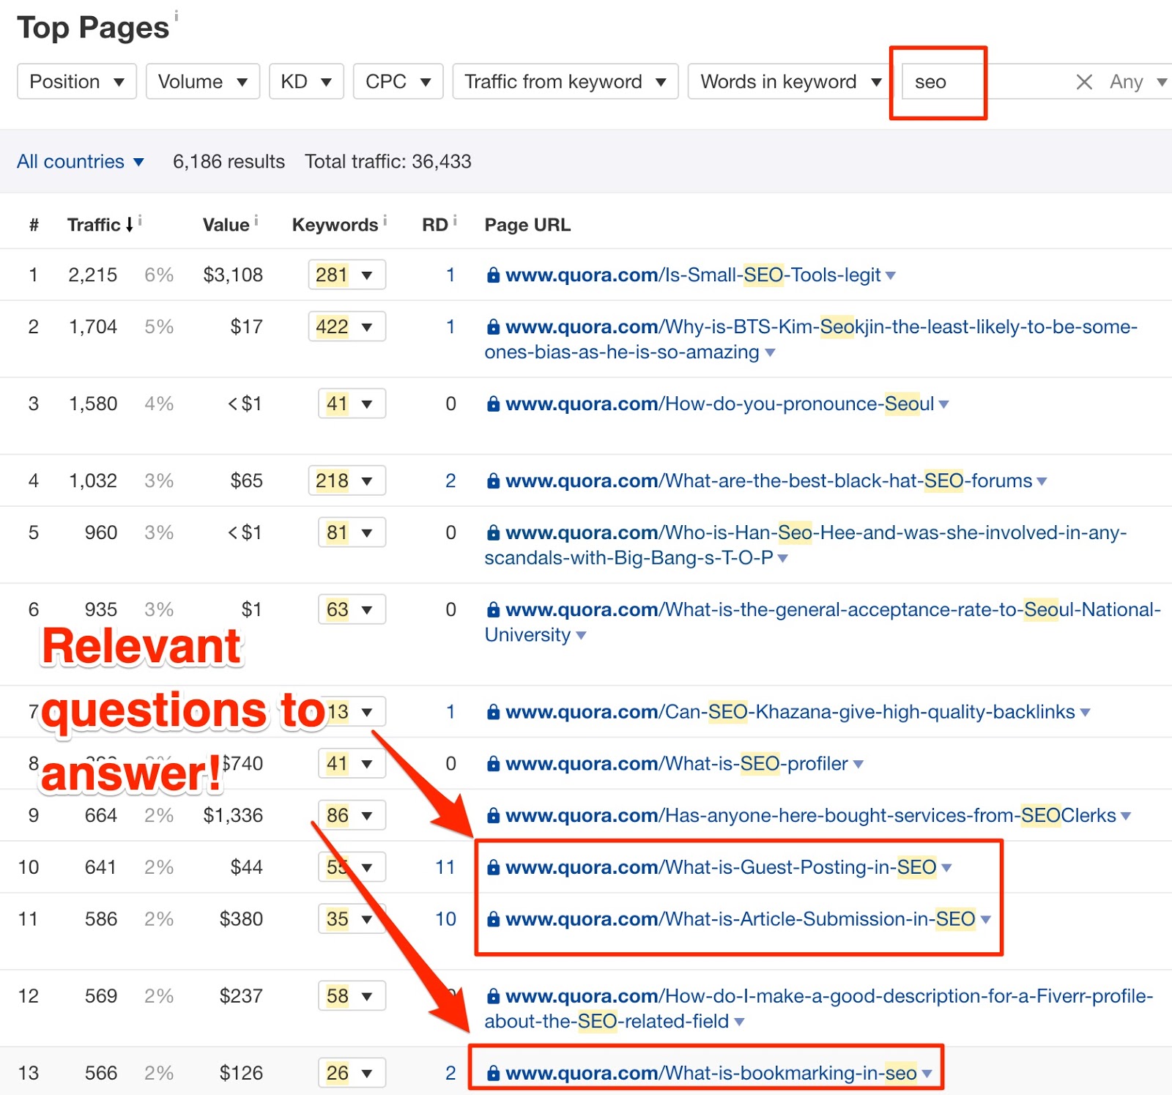Select value $1,336 in row 9
The image size is (1172, 1095).
233,815
